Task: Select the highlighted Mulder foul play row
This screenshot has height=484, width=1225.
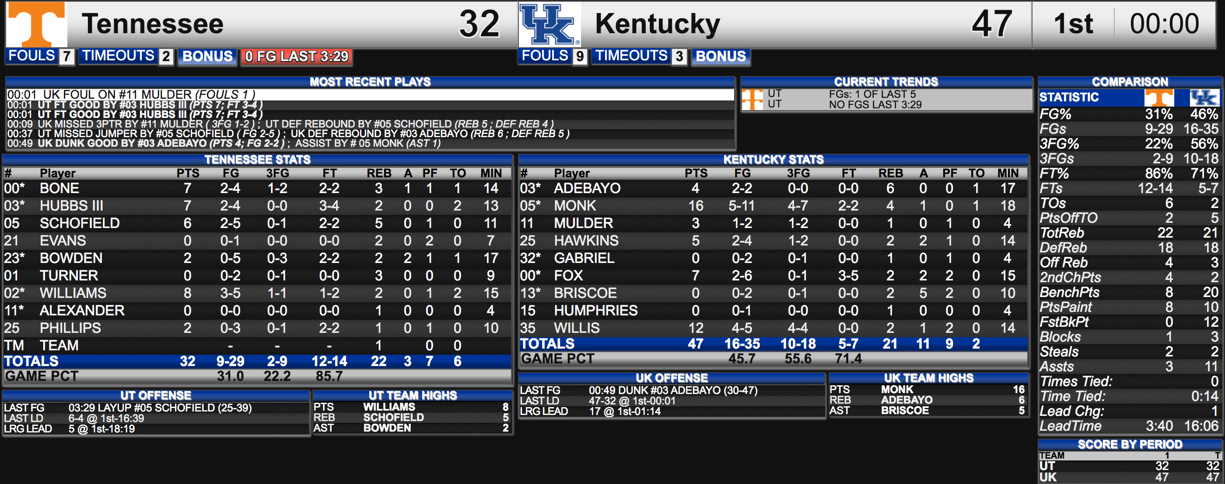Action: point(370,94)
